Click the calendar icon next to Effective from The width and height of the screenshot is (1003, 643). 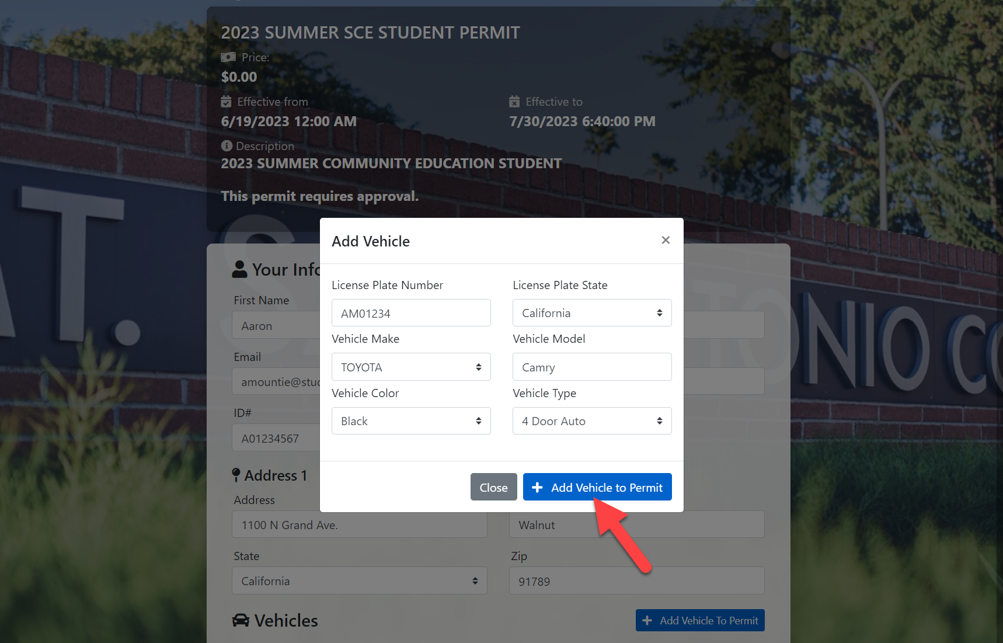click(227, 102)
